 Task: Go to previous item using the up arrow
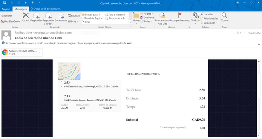click(x=26, y=3)
